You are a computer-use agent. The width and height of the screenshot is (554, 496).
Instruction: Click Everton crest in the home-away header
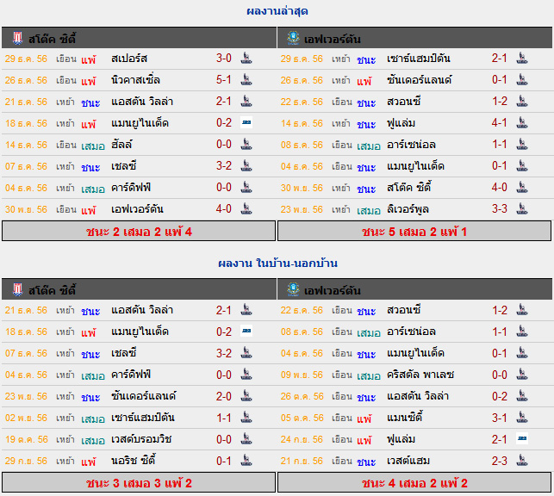click(x=293, y=289)
